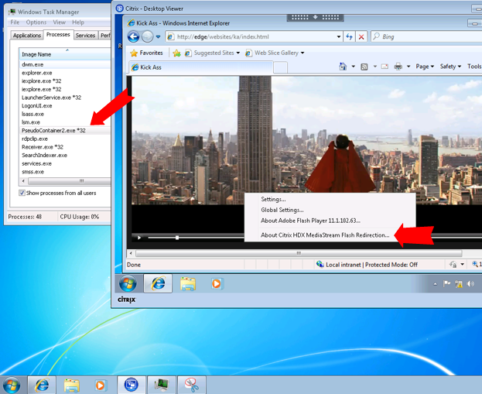Click the Print icon in IE toolbar
Image resolution: width=482 pixels, height=394 pixels.
(398, 67)
